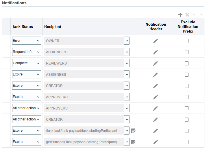Check Exclude Prefix for Expire CREATOR row
207x153 pixels.
pos(187,86)
